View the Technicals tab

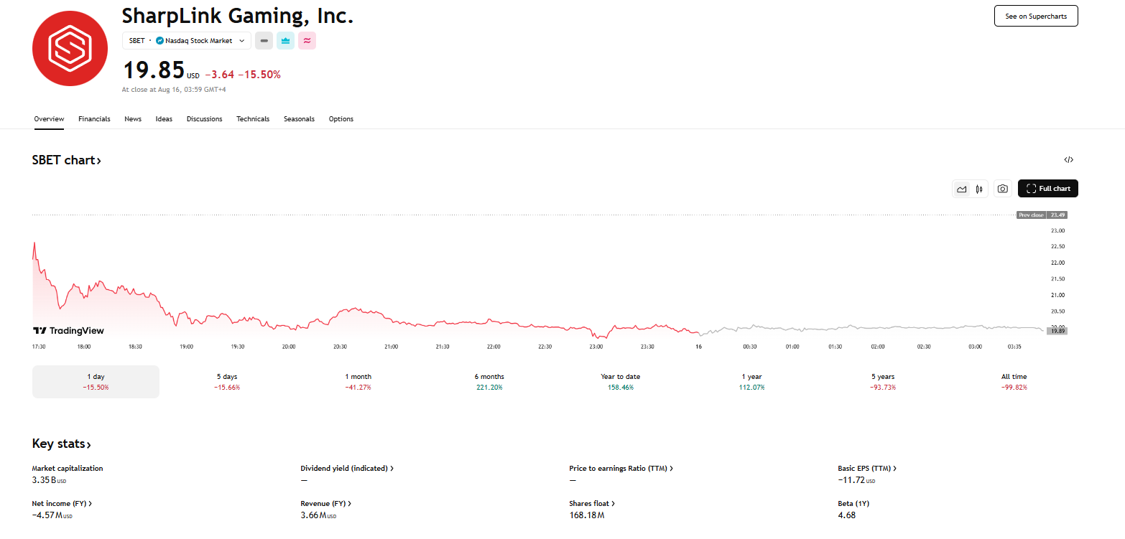tap(253, 119)
